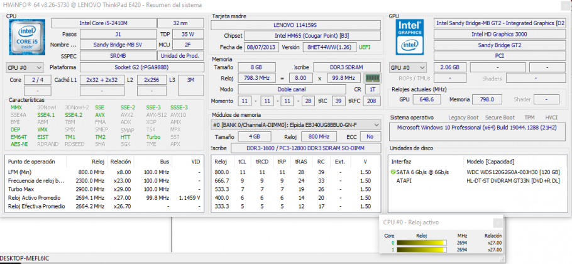This screenshot has height=264, width=572.
Task: Click the GPU memory clock 798.0 value
Action: click(487, 99)
